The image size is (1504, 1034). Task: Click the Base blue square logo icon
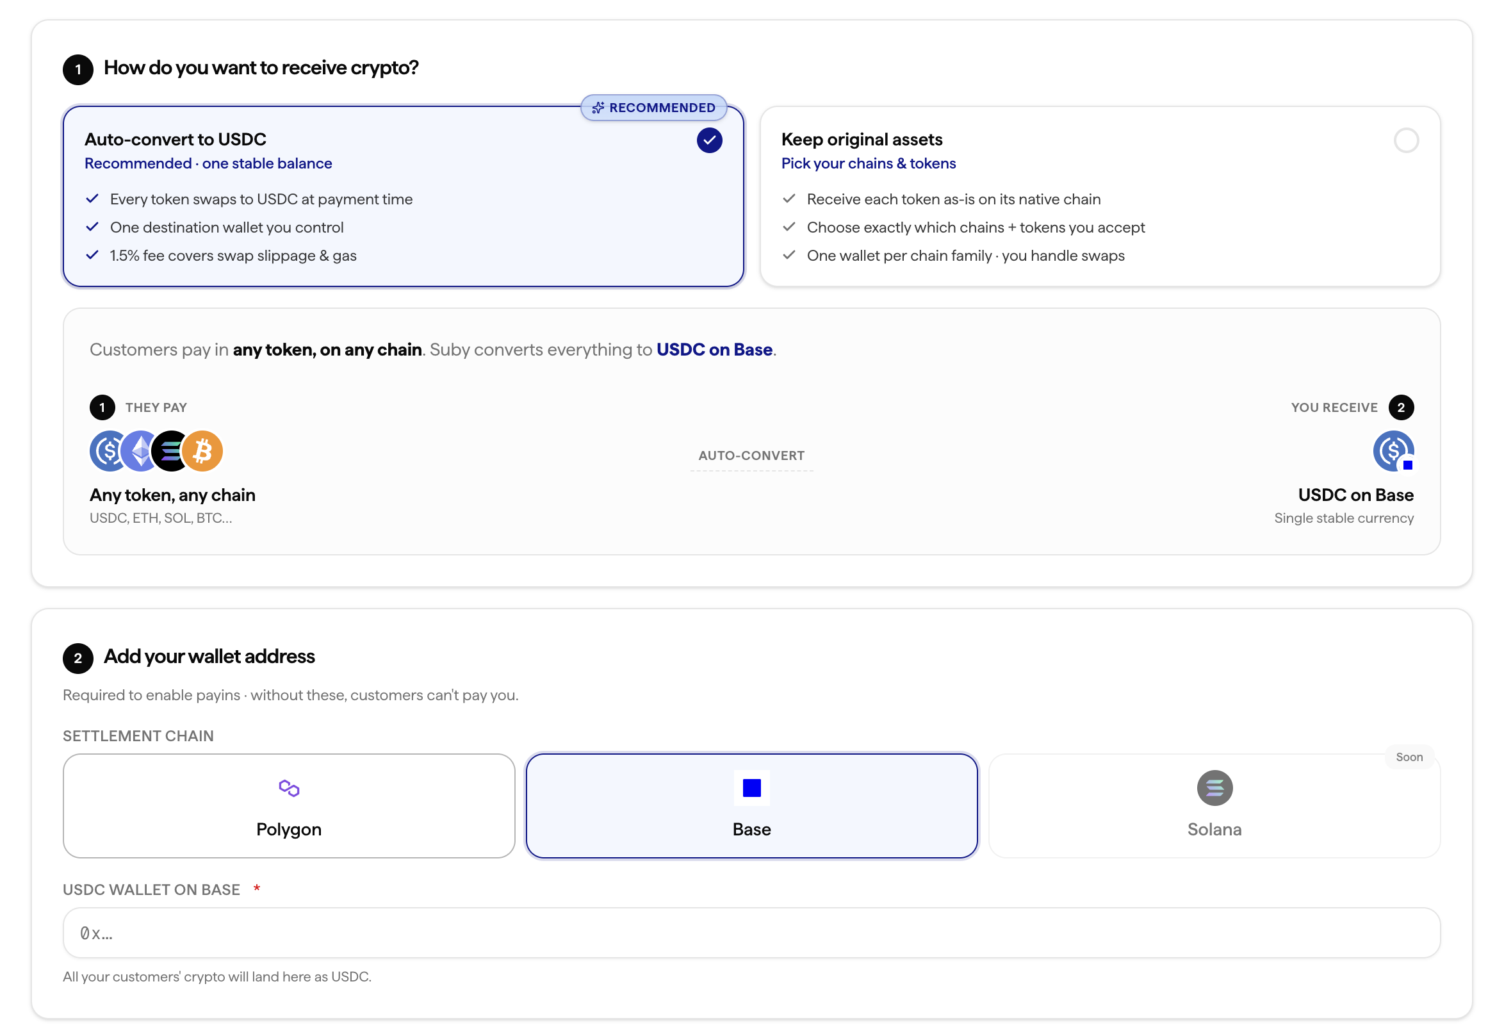[x=751, y=788]
